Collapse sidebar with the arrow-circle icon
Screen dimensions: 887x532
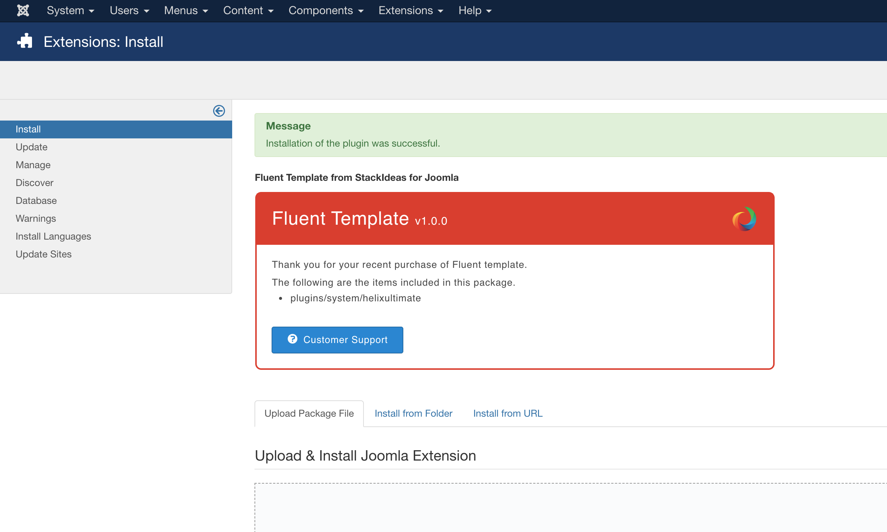point(219,110)
